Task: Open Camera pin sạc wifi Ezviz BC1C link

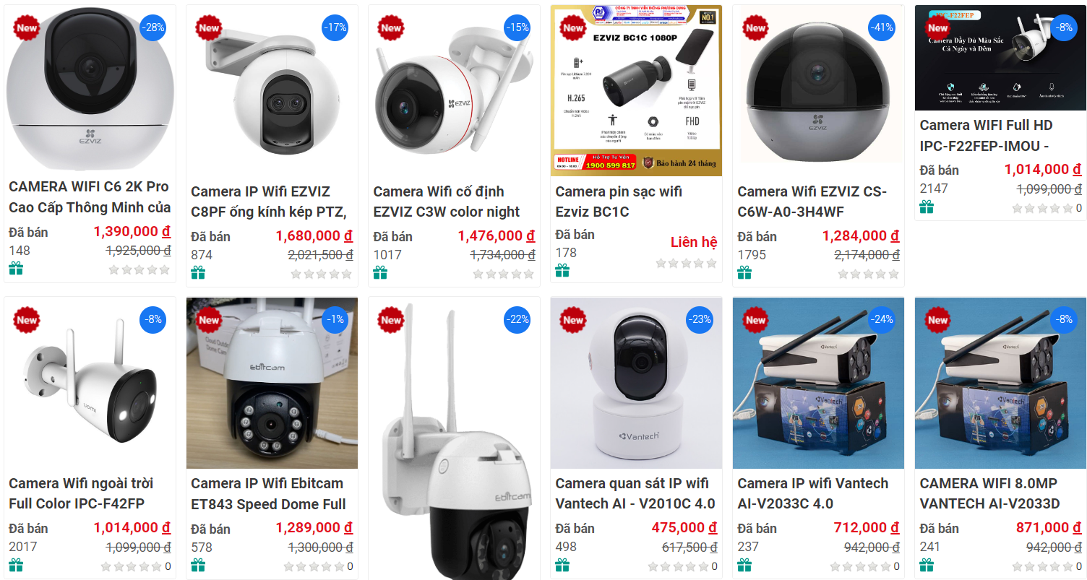Action: (x=619, y=202)
